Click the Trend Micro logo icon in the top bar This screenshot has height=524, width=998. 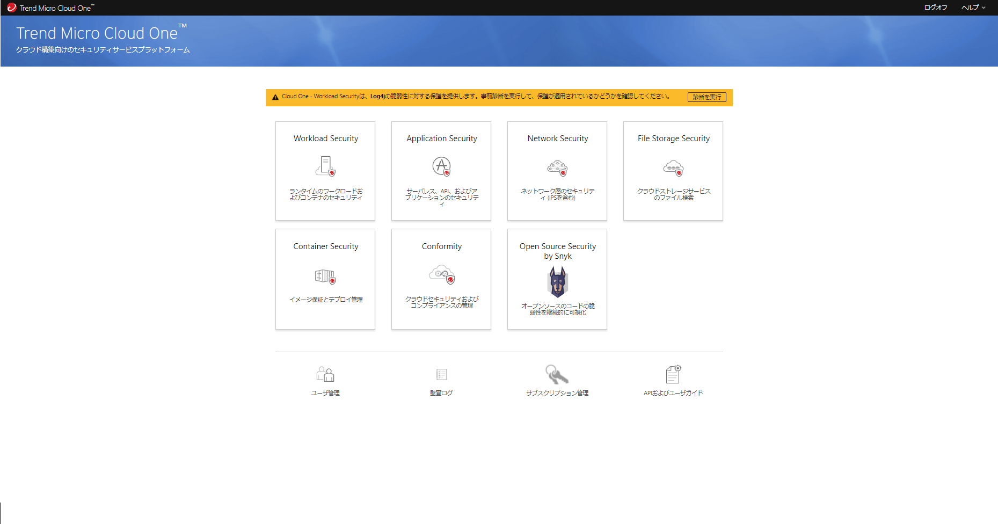tap(11, 8)
